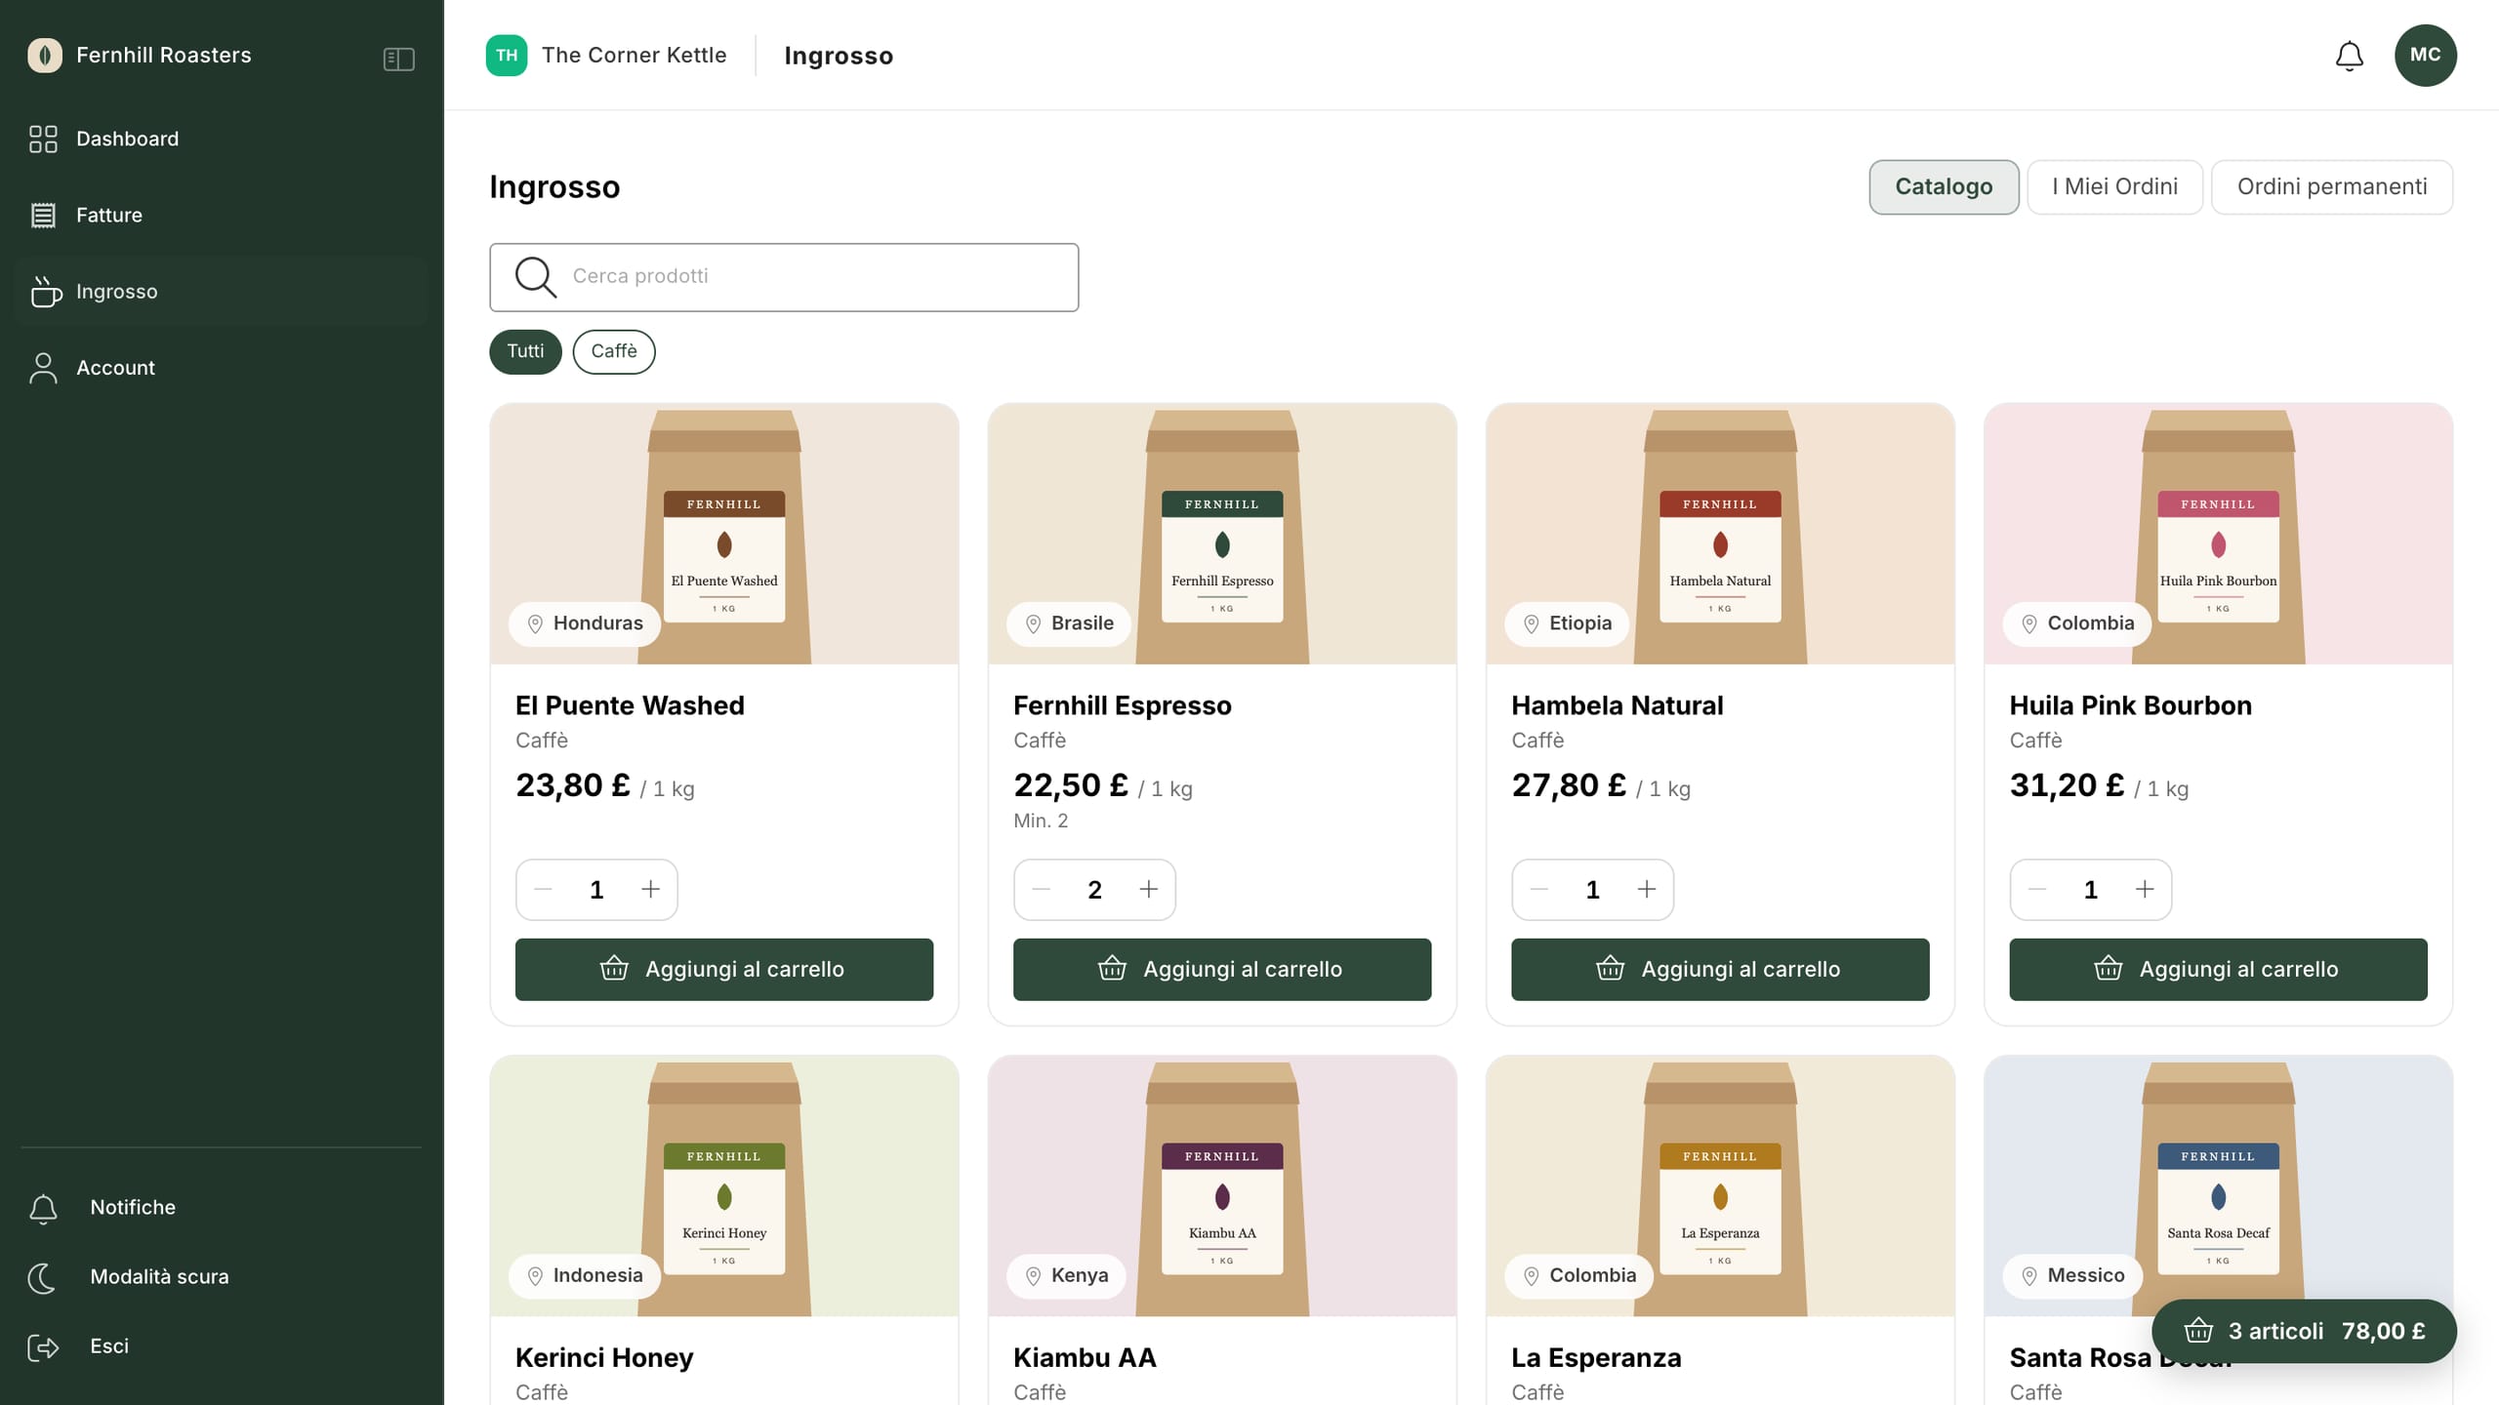Click the TH workspace badge
The image size is (2499, 1405).
point(507,56)
